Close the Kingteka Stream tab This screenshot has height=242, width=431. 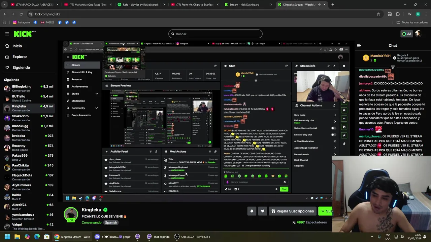tap(325, 5)
